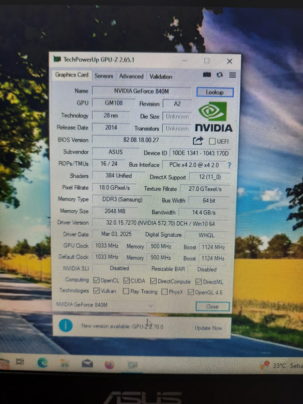Click the Resizable BAR Disabled value

207,269
